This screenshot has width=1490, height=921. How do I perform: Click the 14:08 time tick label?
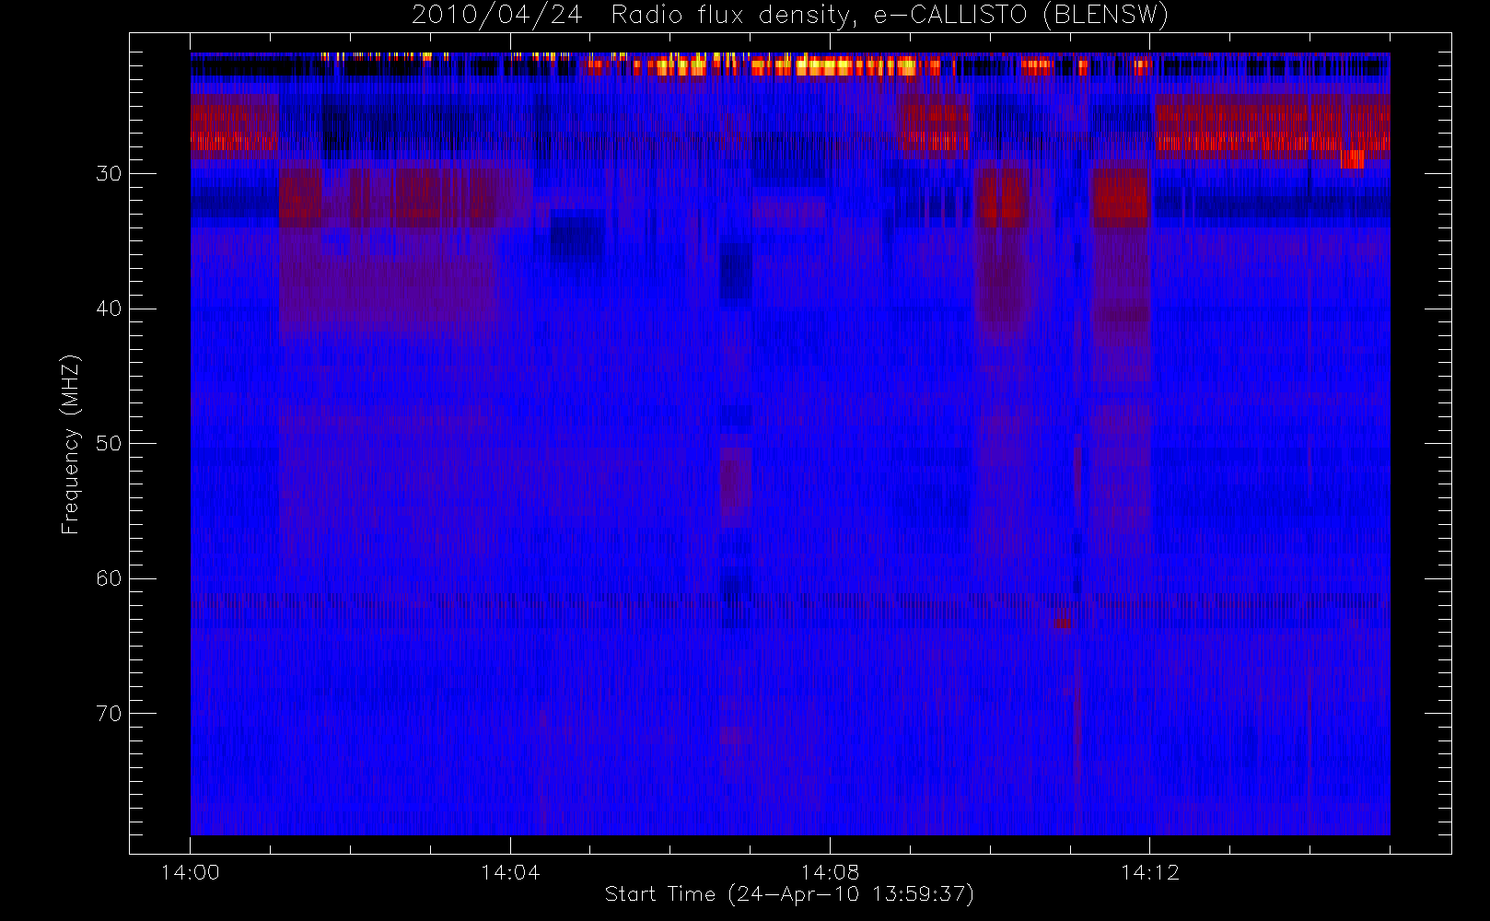point(830,872)
